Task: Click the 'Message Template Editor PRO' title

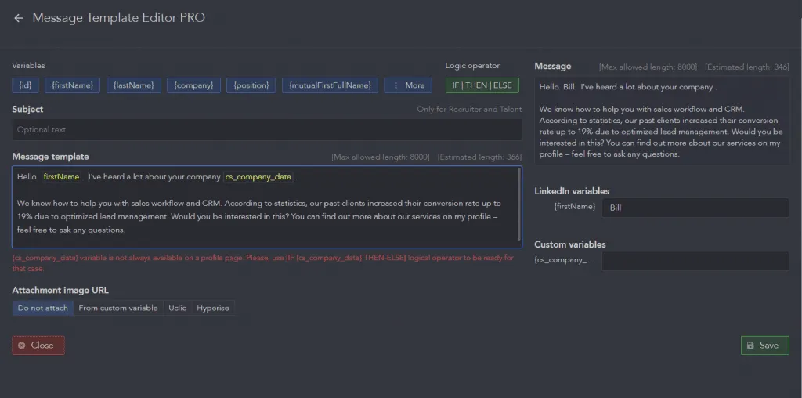Action: pyautogui.click(x=119, y=17)
